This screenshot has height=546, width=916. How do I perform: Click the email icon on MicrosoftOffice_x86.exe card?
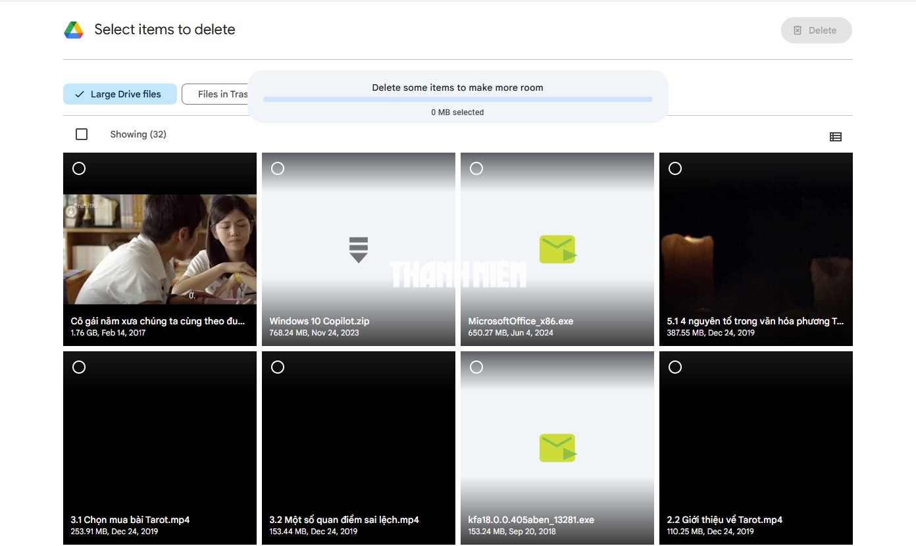click(557, 249)
